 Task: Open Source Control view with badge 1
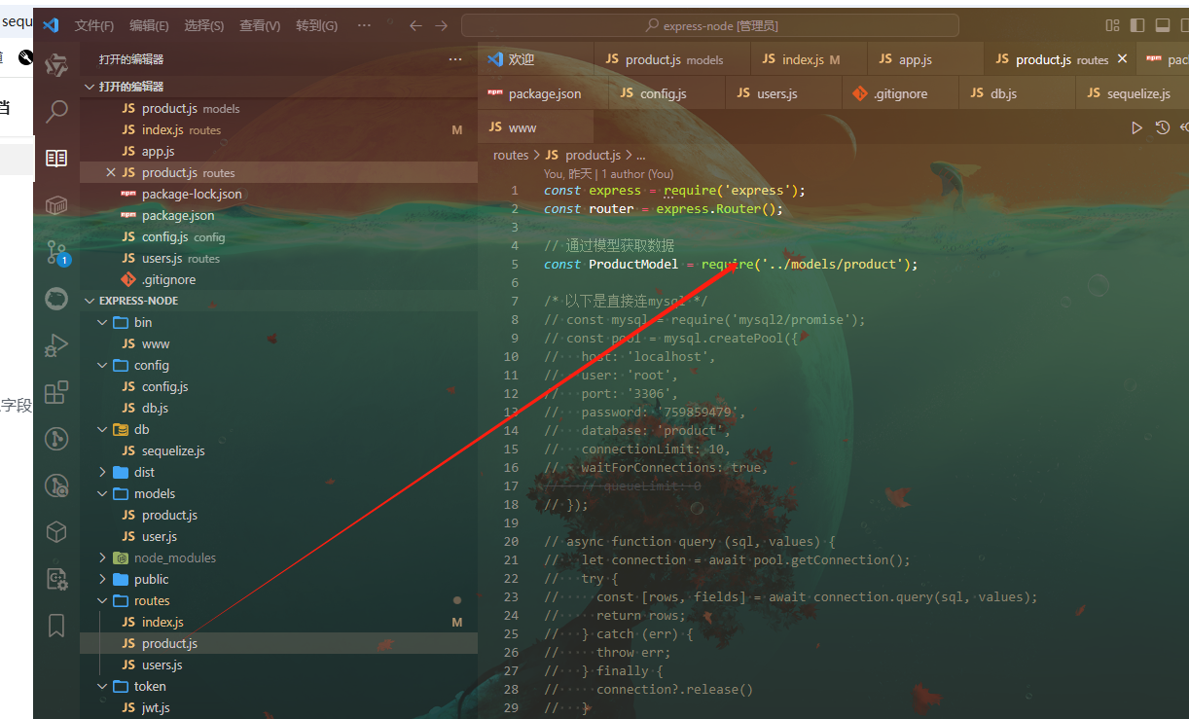pyautogui.click(x=56, y=253)
